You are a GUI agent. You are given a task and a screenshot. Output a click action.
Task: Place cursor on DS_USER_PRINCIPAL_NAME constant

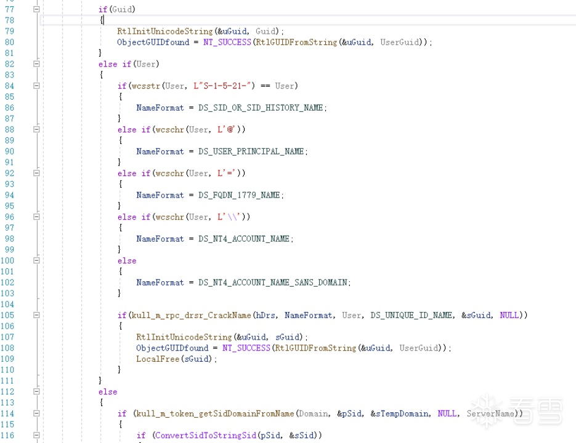(x=251, y=151)
